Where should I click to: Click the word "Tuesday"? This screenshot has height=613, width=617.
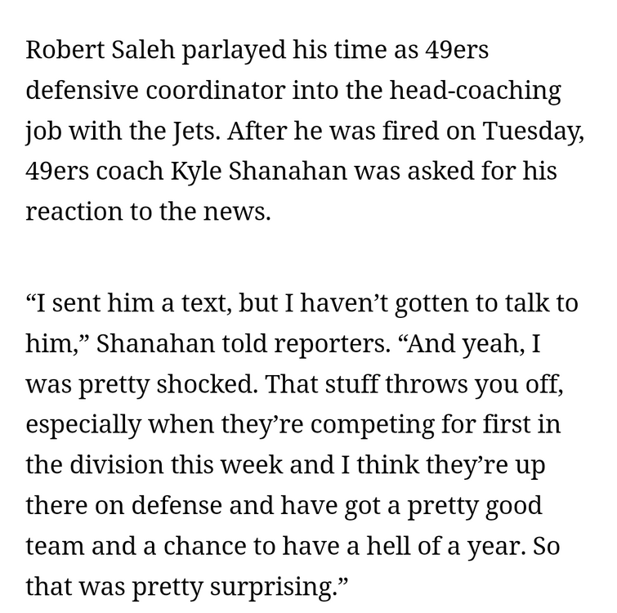[532, 131]
